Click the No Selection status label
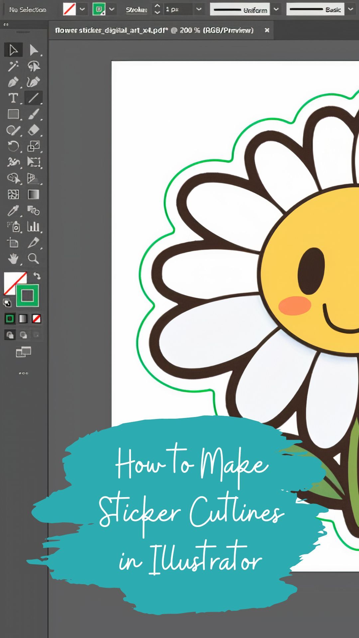Image resolution: width=359 pixels, height=638 pixels. [28, 10]
